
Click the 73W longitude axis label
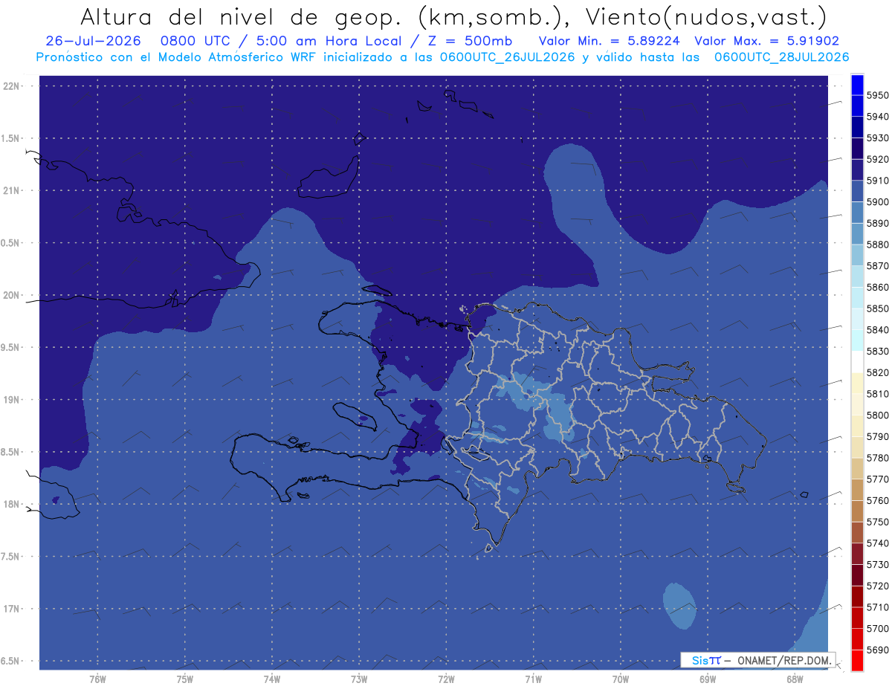tap(359, 679)
